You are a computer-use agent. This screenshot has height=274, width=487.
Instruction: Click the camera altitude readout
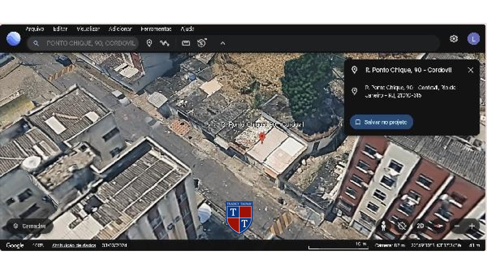click(390, 245)
